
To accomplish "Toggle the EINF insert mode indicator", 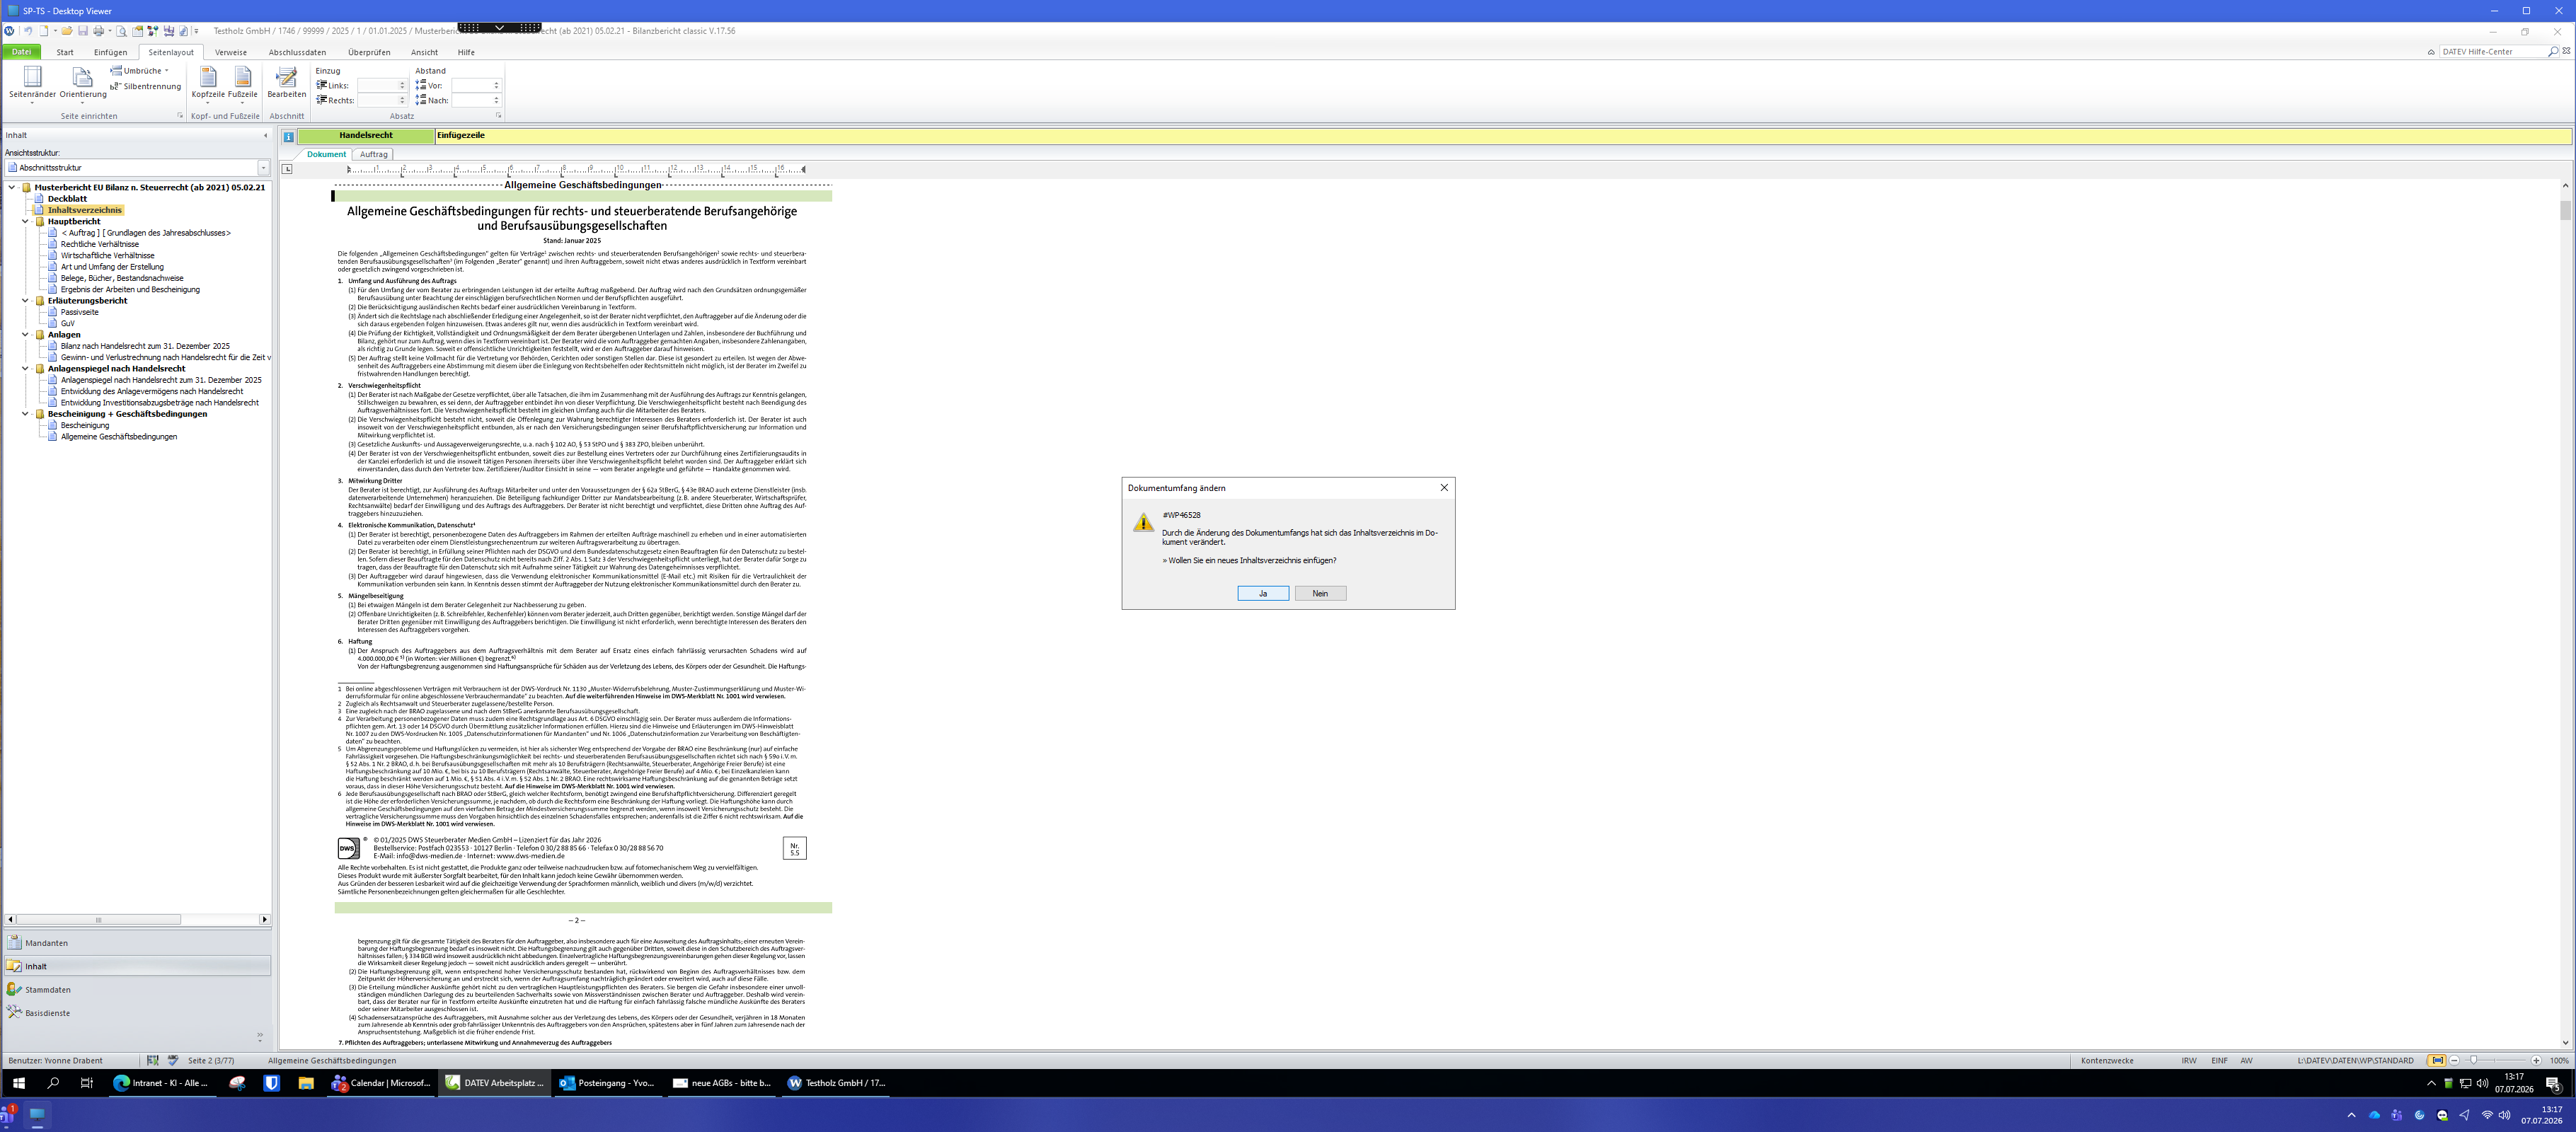I will coord(2219,1060).
